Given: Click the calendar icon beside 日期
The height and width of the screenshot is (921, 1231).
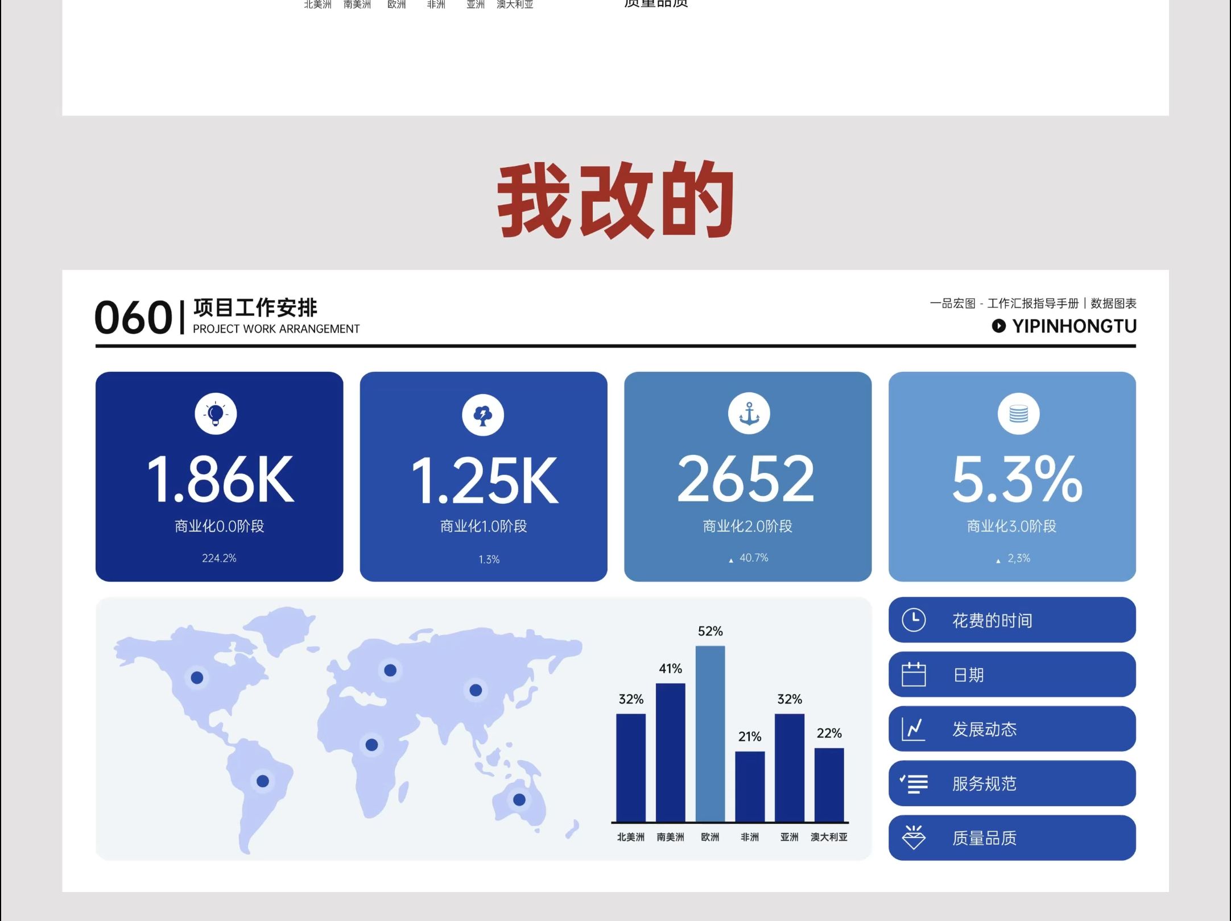Looking at the screenshot, I should [x=914, y=674].
